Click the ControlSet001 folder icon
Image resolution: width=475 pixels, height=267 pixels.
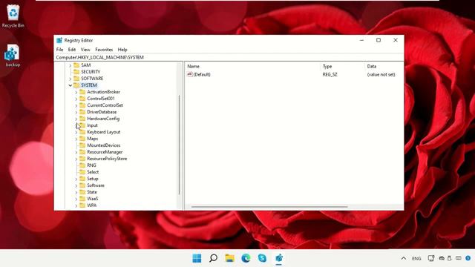82,99
